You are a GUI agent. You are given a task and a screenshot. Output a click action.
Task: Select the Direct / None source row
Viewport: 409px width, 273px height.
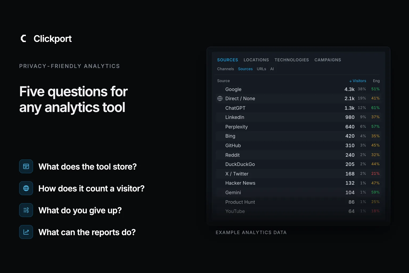coord(298,98)
